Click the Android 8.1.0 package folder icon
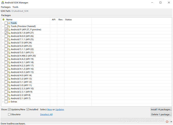Image resolution: width=173 pixels, height=125 pixels. (x=9, y=33)
